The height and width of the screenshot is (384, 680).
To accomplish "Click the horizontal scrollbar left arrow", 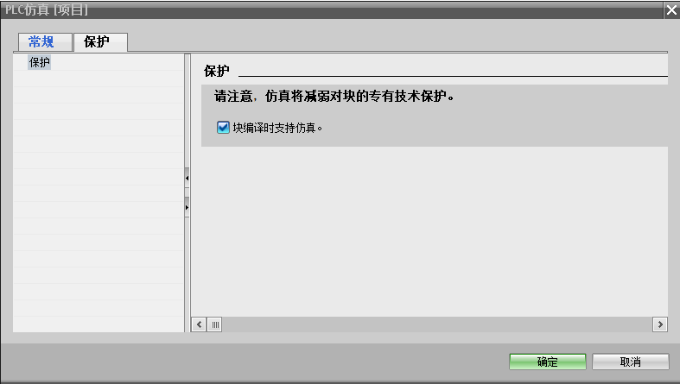I will coord(199,324).
